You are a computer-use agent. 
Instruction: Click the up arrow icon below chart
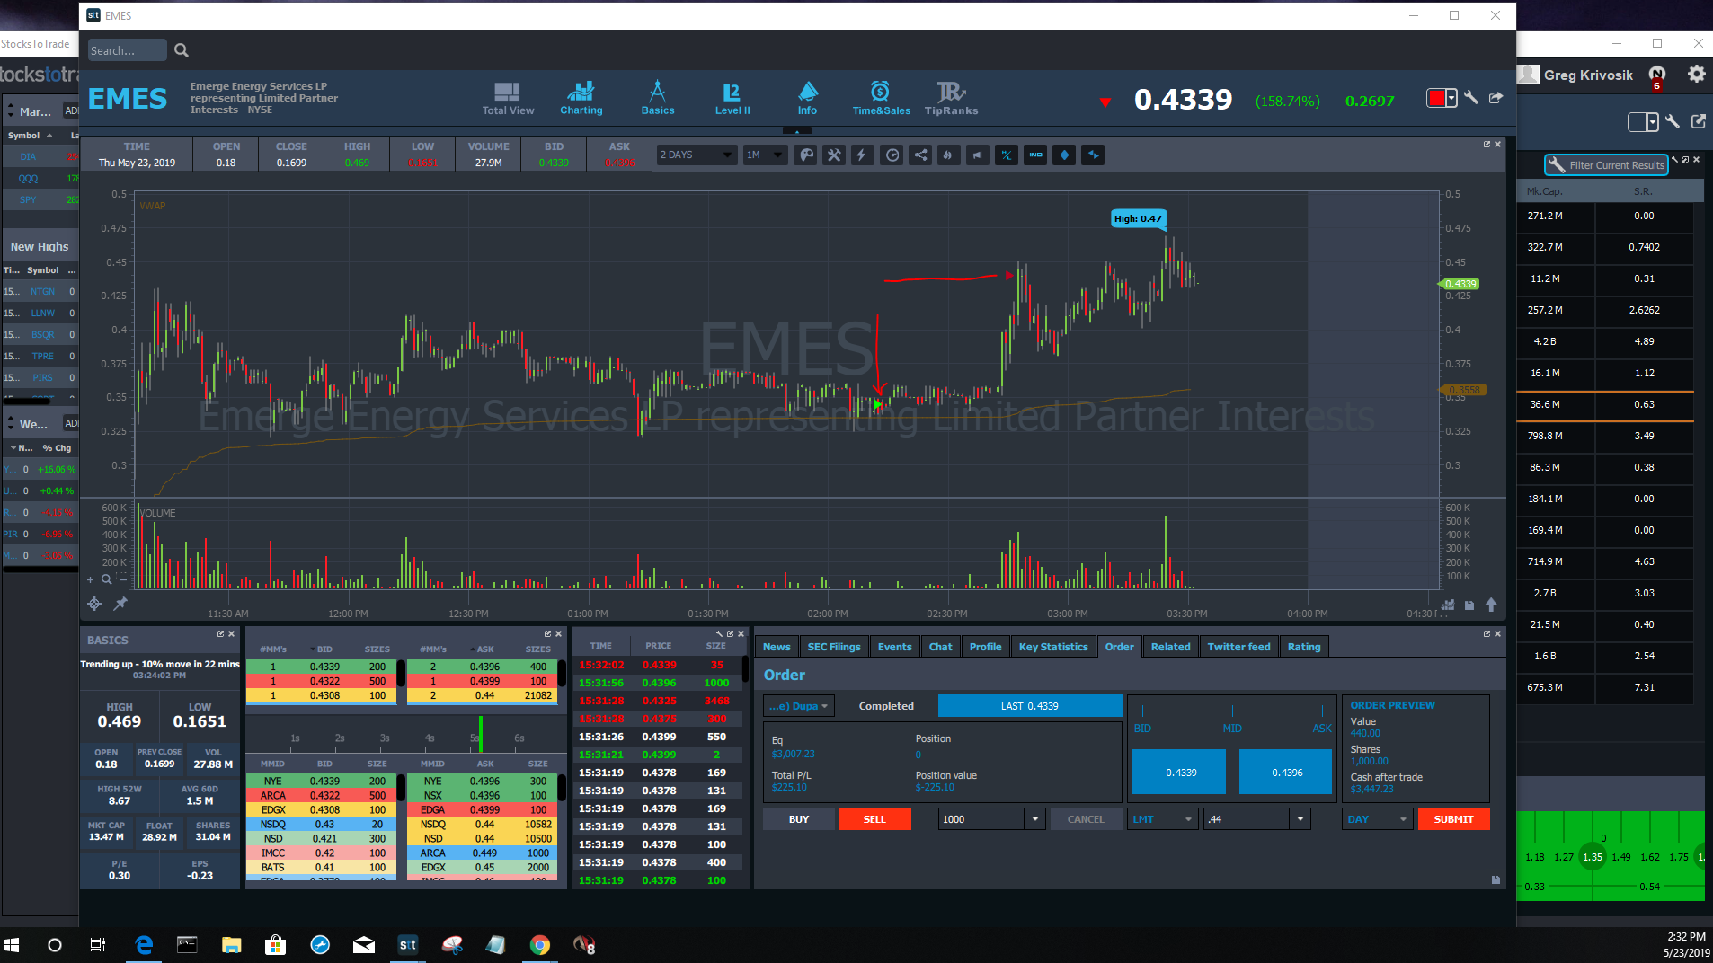(1491, 605)
